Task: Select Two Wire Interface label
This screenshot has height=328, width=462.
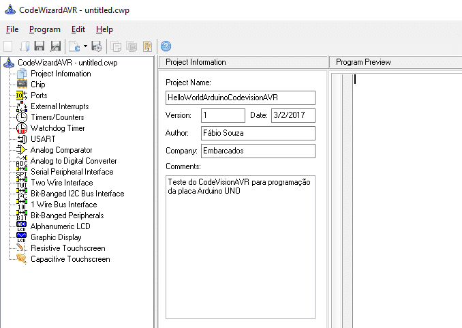Action: 62,183
